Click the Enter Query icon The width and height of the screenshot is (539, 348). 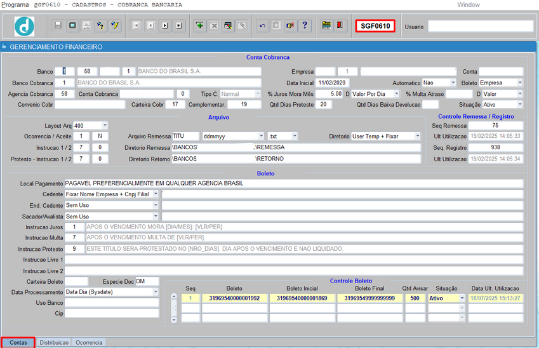point(101,25)
